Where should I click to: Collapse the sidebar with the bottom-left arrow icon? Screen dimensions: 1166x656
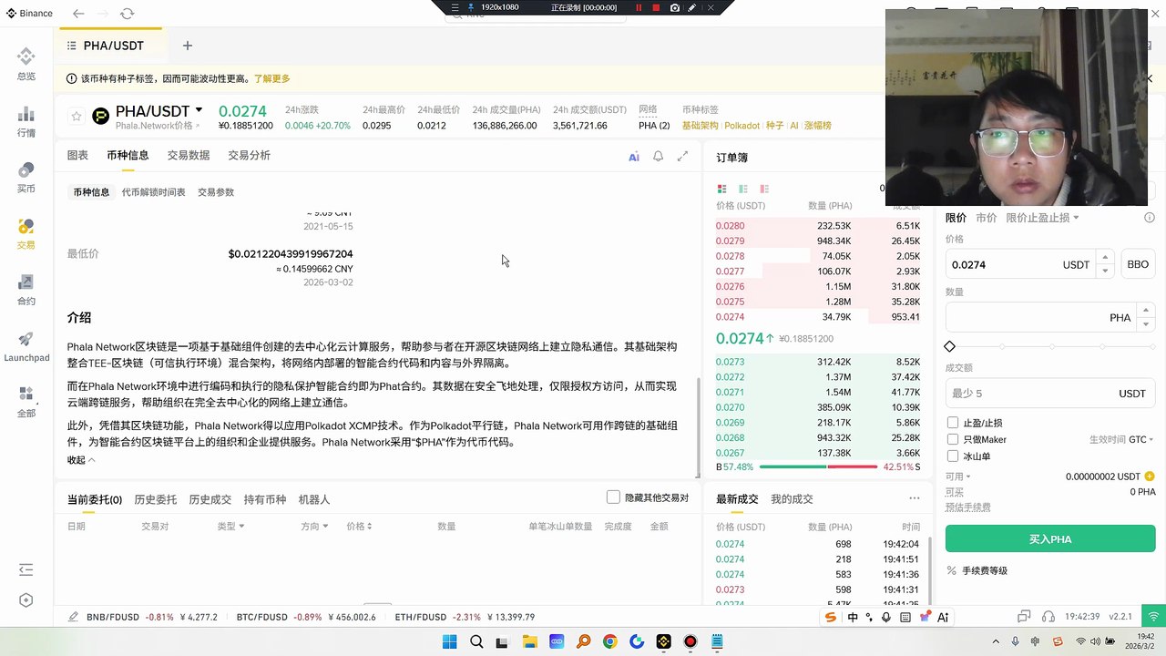[x=26, y=570]
